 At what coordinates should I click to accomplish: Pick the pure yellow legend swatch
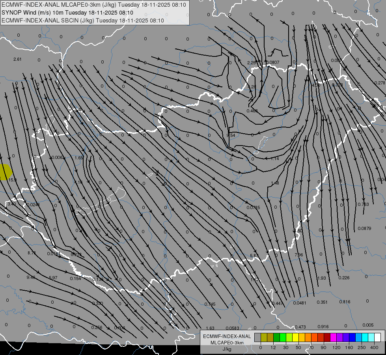[295, 337]
